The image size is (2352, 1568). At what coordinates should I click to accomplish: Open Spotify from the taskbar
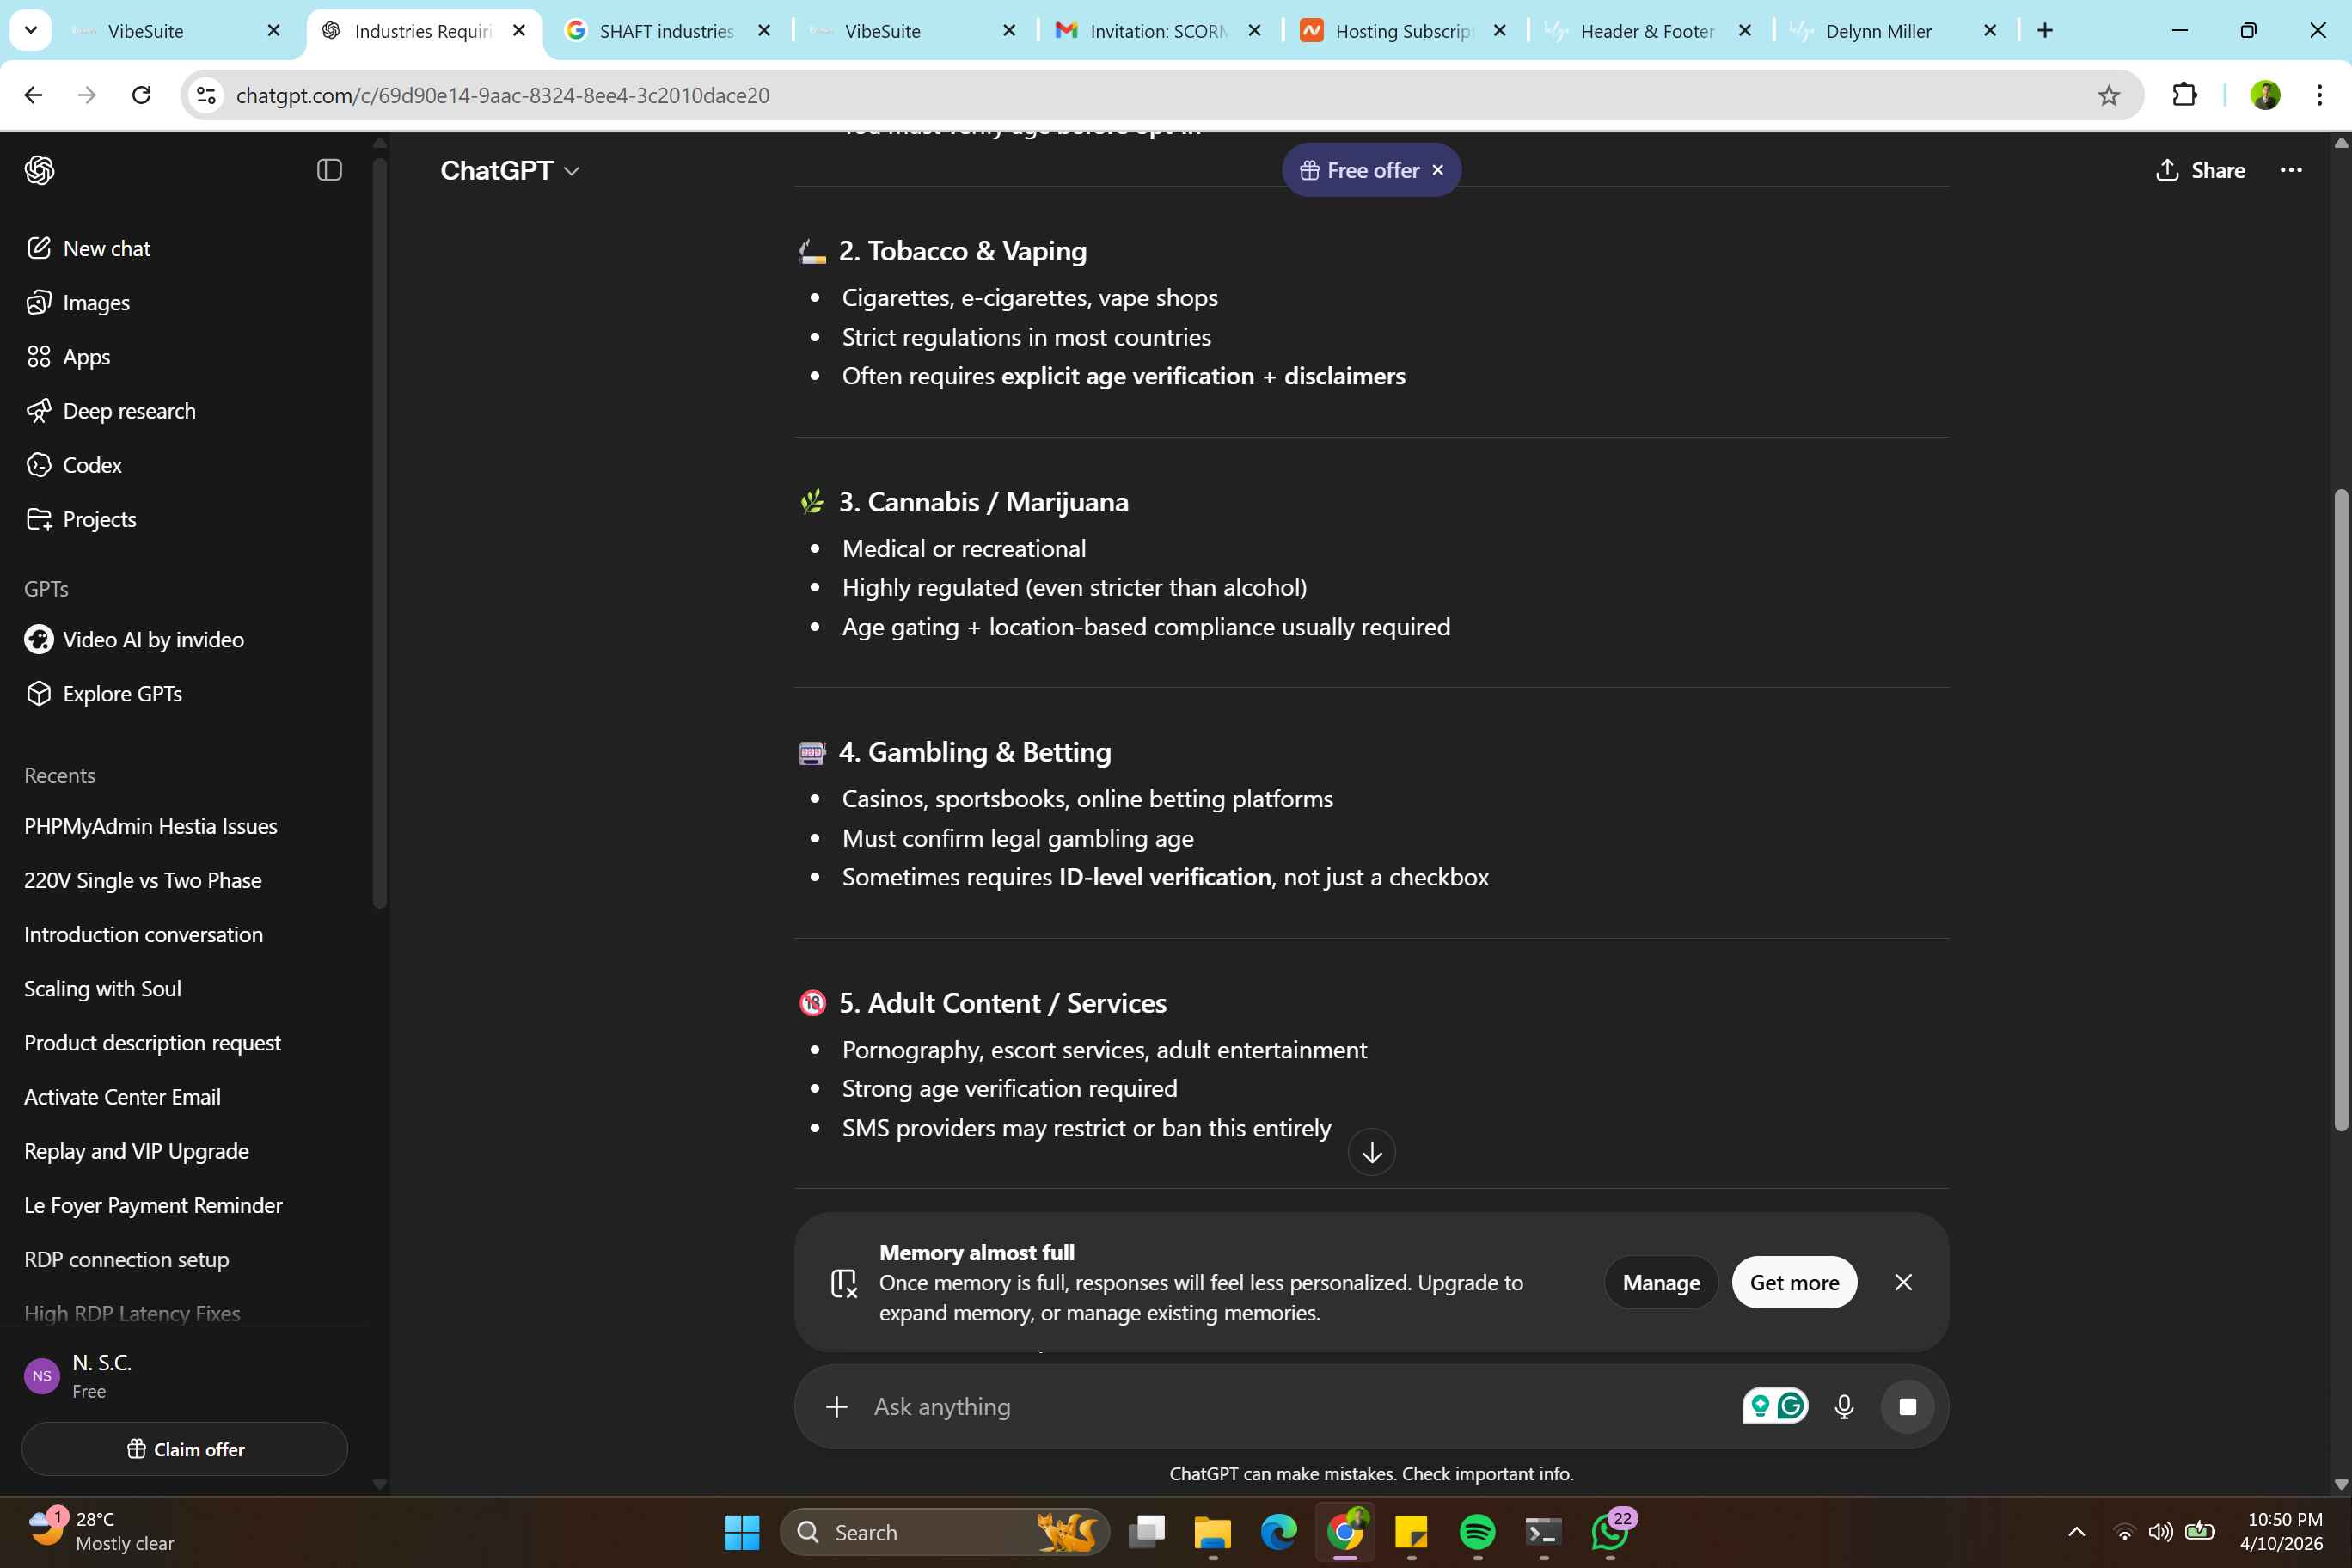tap(1477, 1532)
